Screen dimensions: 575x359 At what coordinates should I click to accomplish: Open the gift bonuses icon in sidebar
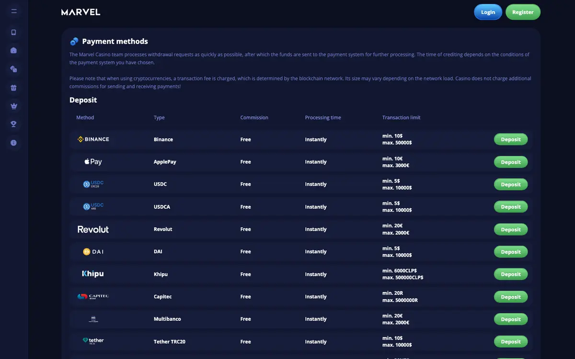coord(14,88)
